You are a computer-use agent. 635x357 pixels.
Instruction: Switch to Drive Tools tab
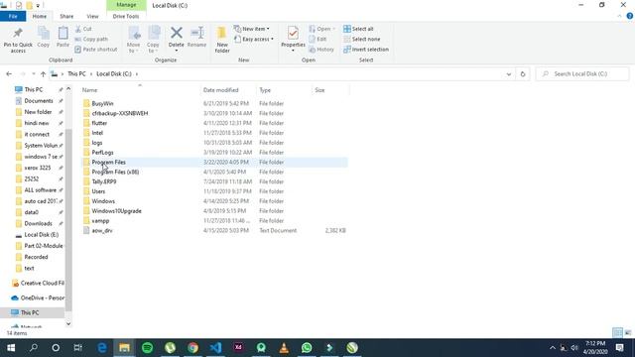[x=126, y=16]
